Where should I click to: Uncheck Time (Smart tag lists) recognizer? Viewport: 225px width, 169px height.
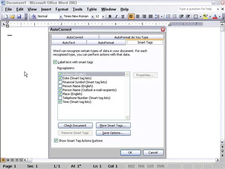pos(60,102)
